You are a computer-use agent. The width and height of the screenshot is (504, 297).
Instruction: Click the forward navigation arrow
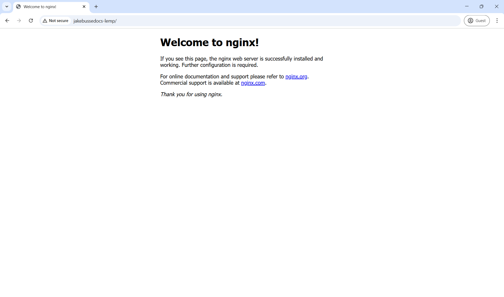pos(19,20)
